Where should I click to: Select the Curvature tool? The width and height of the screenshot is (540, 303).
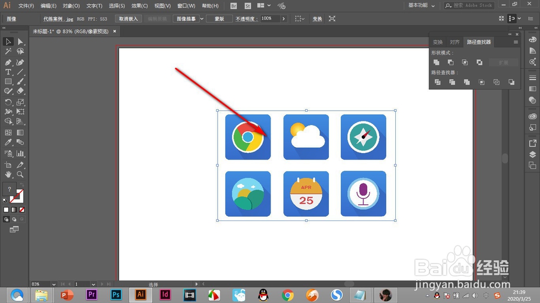tap(21, 62)
